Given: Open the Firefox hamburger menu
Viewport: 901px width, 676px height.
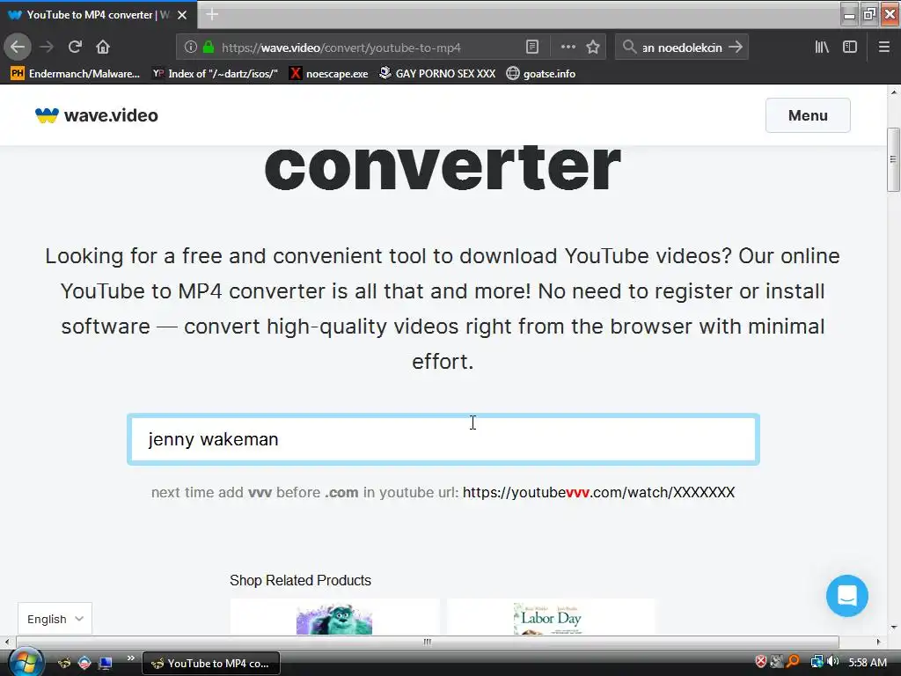Looking at the screenshot, I should [884, 48].
